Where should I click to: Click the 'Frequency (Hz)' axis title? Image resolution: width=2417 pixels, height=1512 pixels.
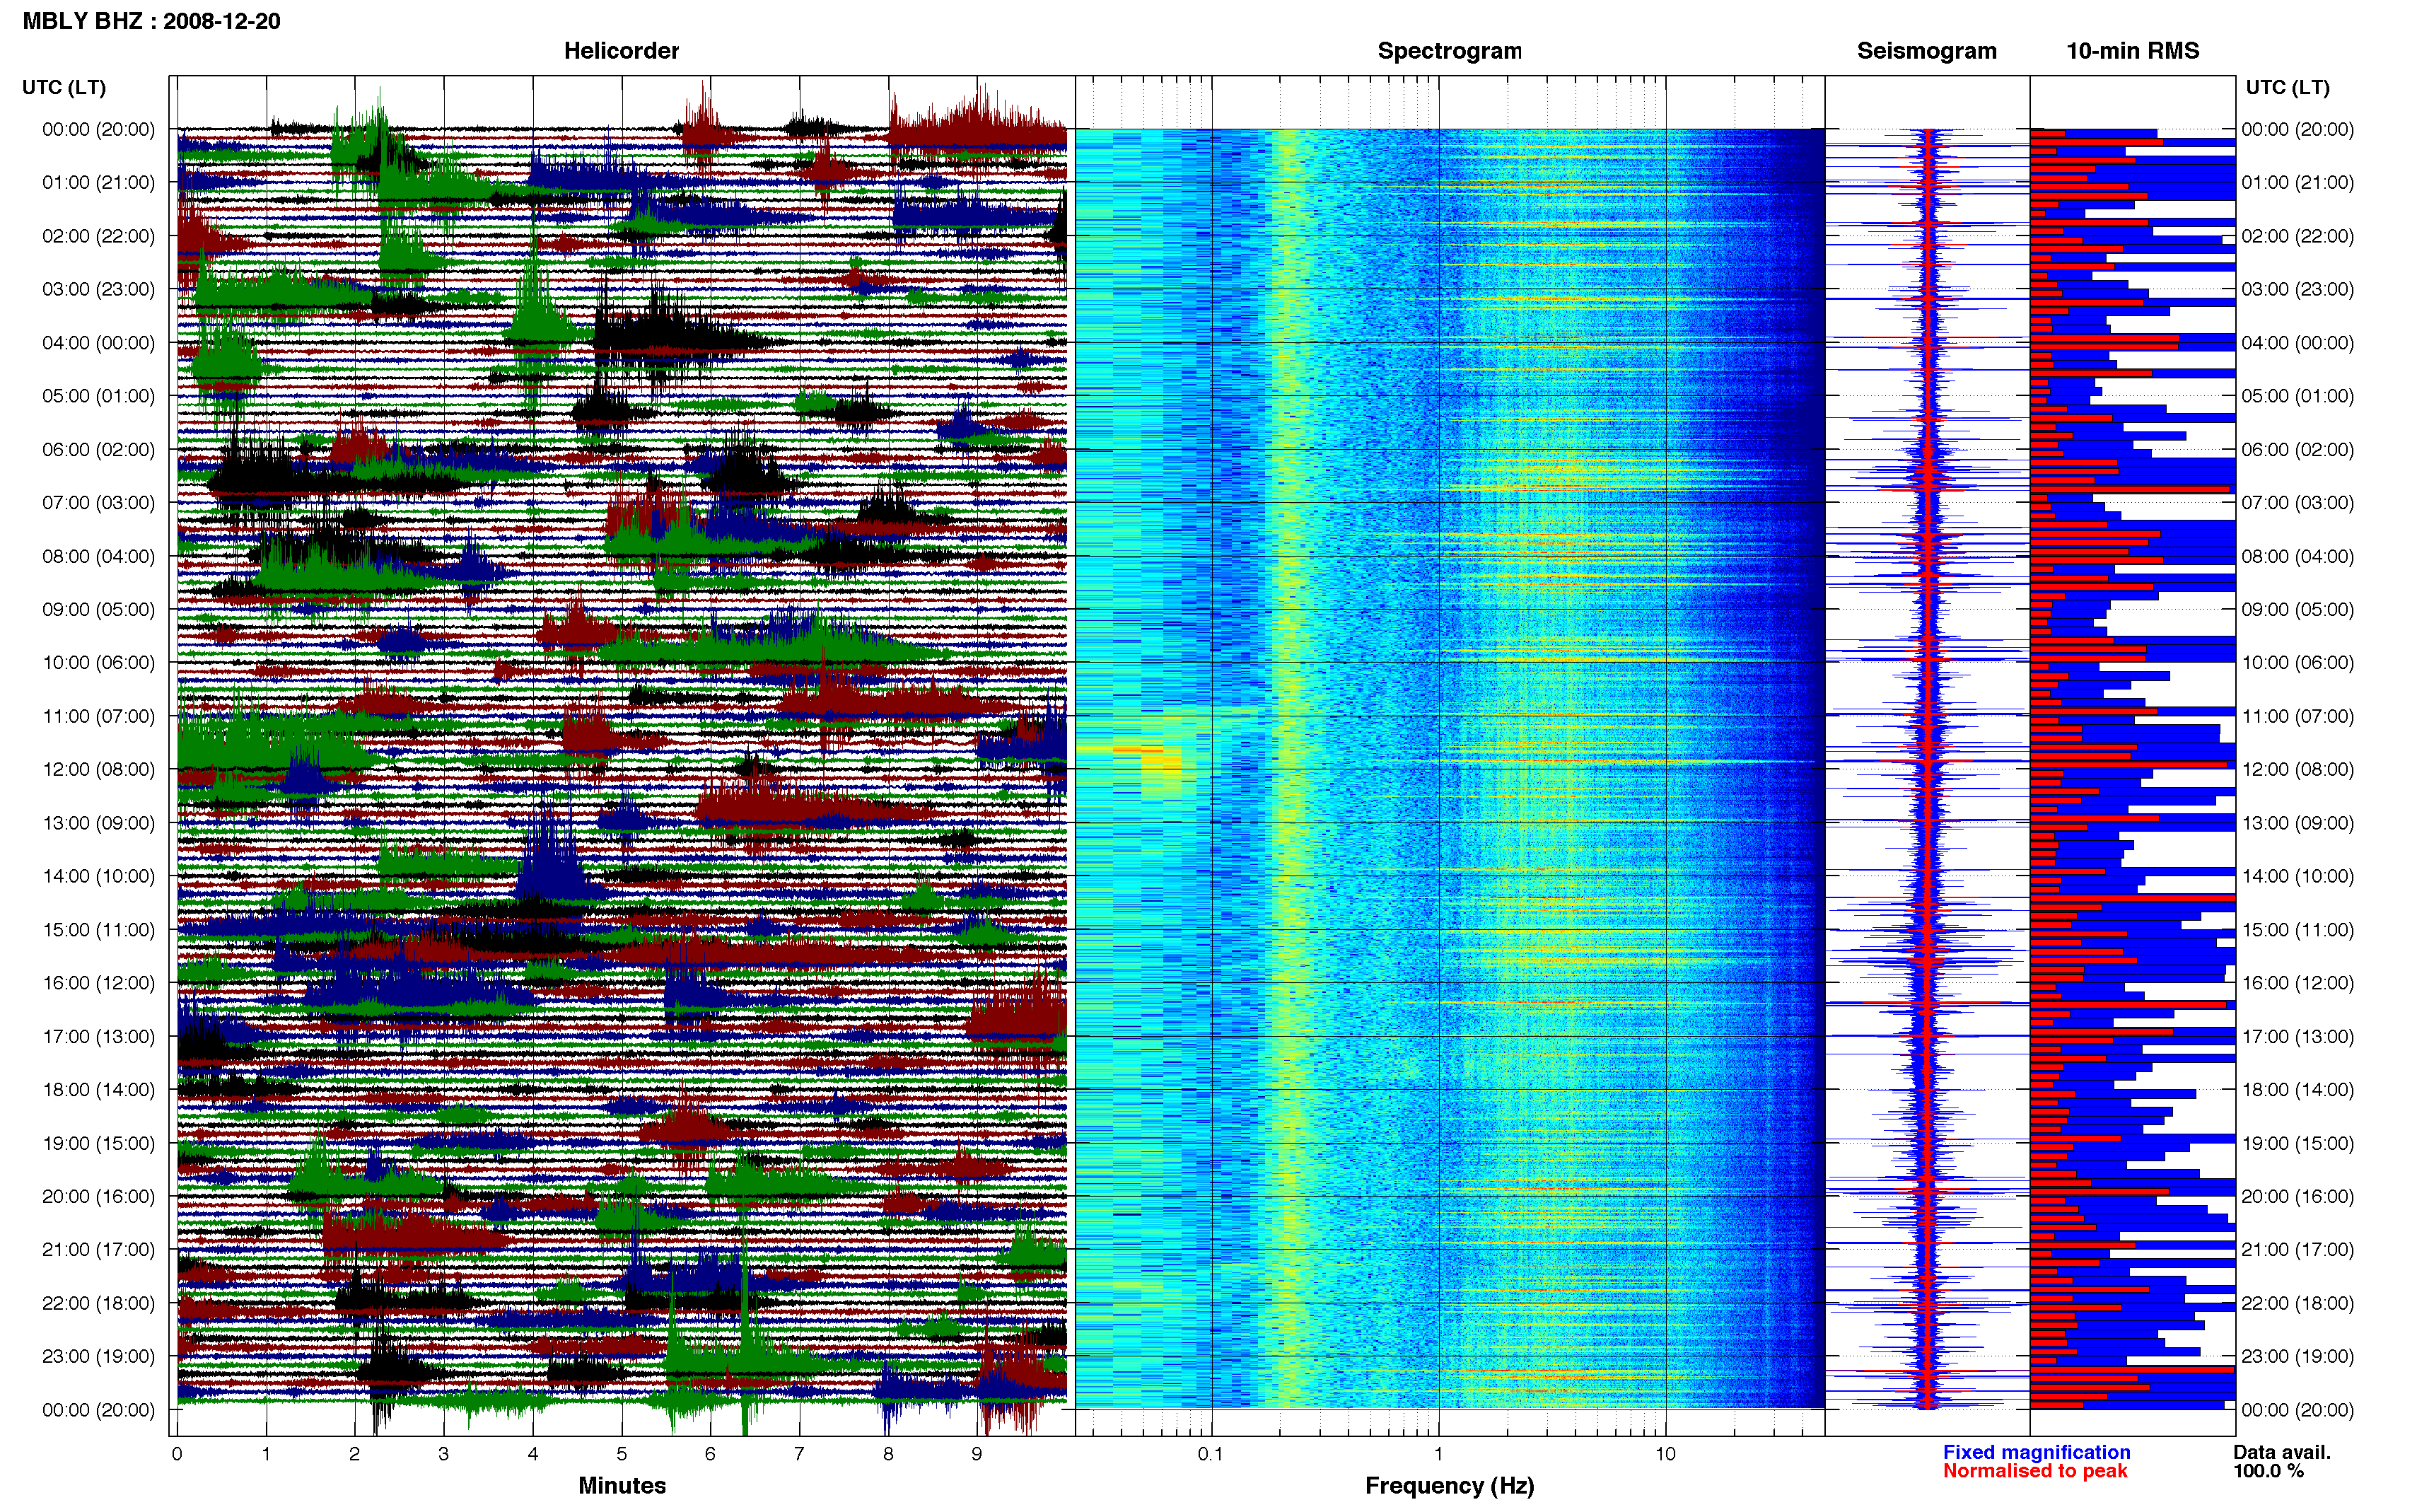1450,1486
